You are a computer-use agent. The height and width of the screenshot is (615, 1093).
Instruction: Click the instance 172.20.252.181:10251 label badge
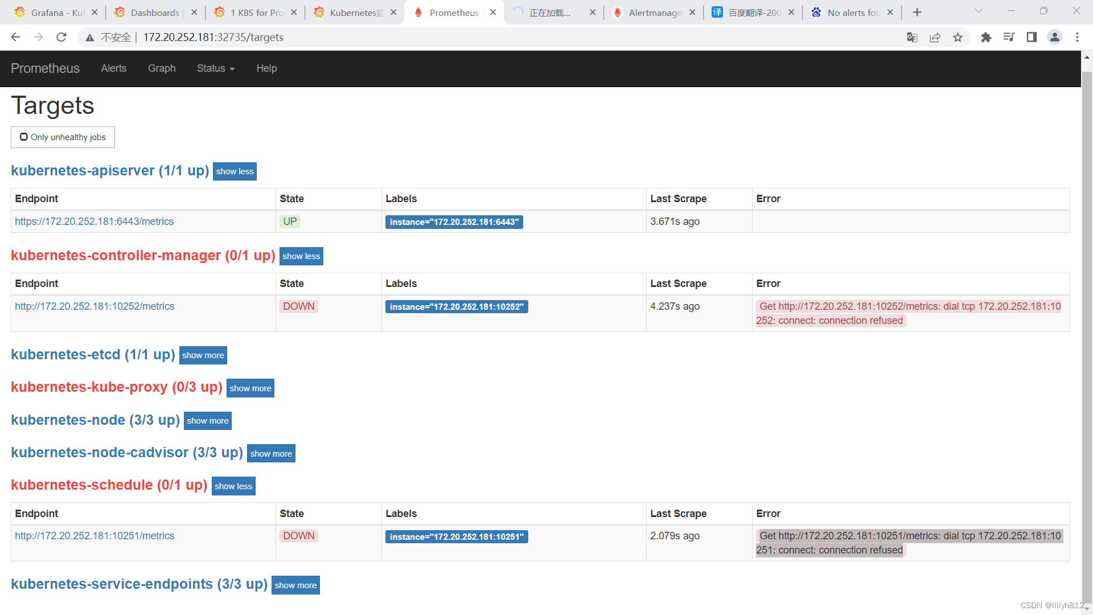point(457,537)
